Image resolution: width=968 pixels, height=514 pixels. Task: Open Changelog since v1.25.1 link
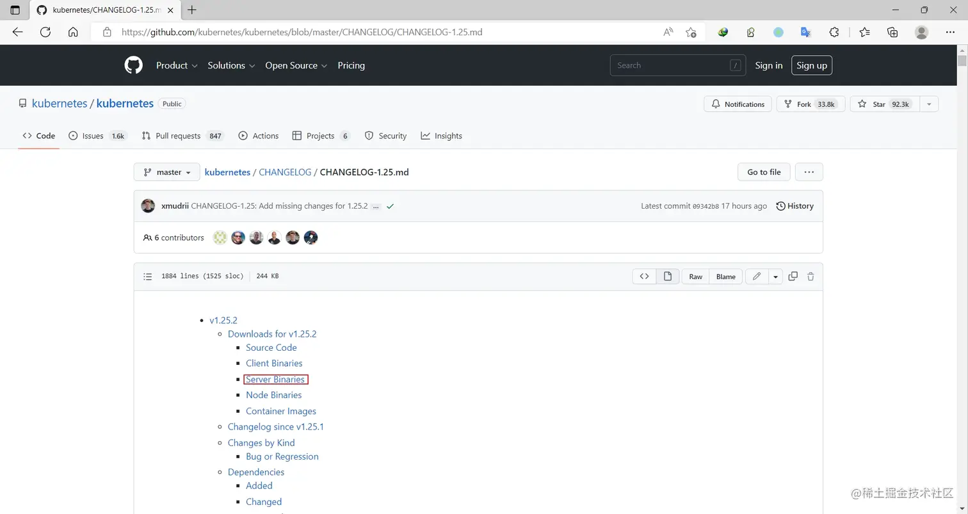pos(275,427)
